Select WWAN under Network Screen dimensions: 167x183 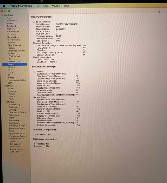point(12,96)
